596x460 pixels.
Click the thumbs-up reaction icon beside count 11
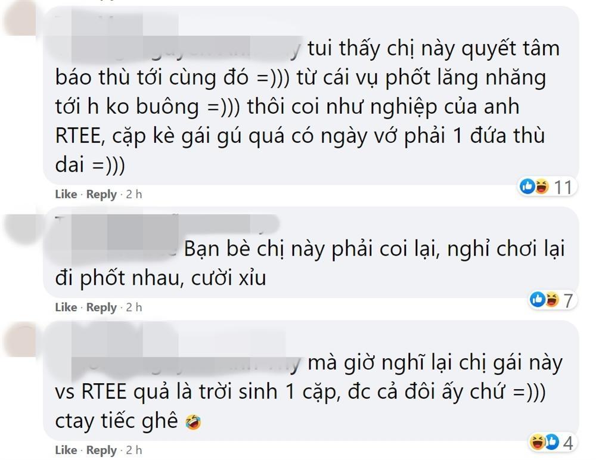point(527,187)
